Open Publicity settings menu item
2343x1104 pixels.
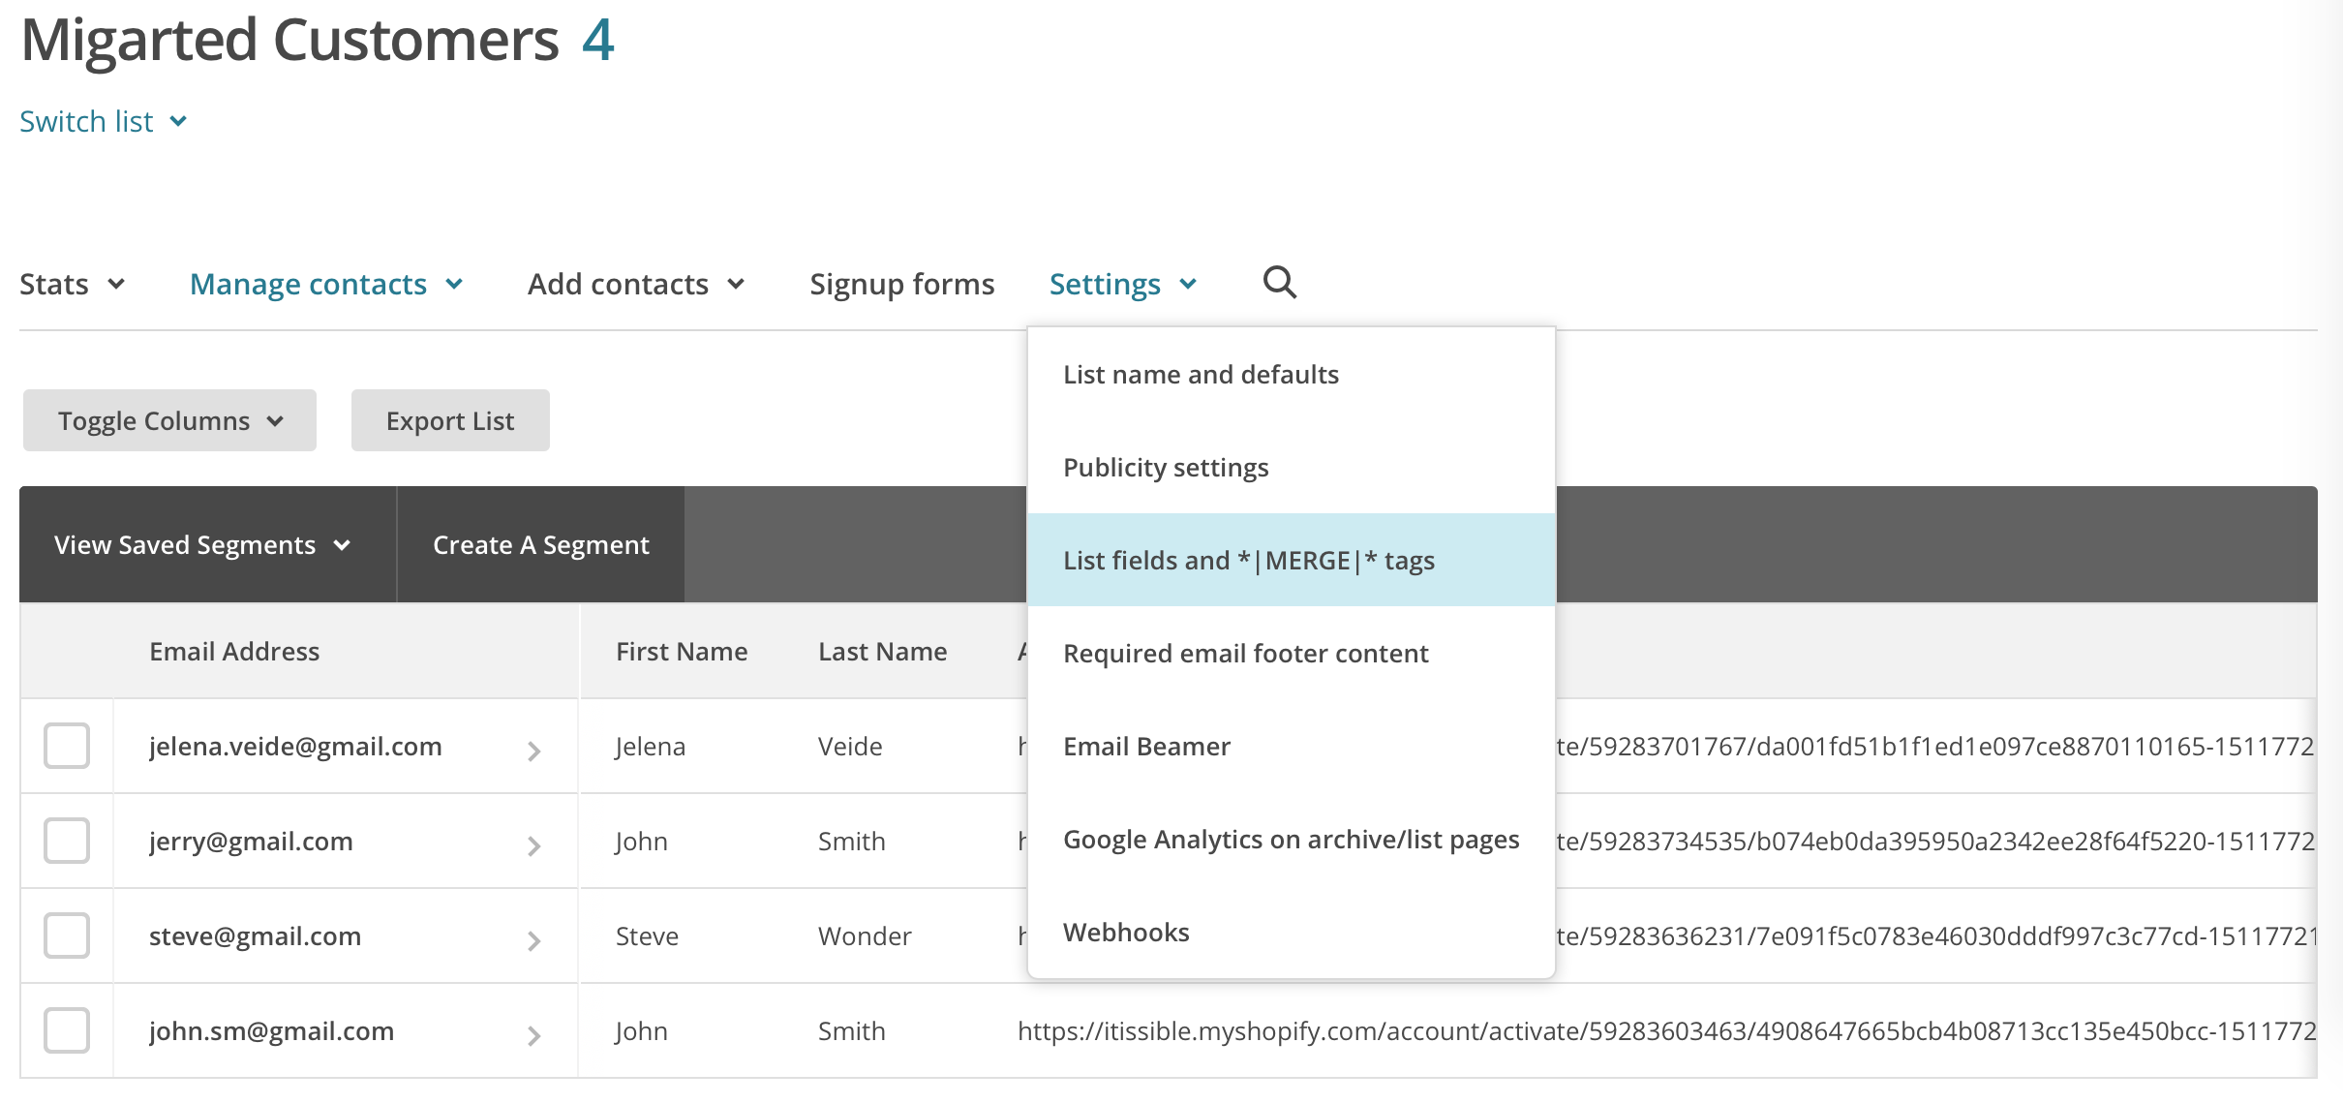(x=1165, y=468)
